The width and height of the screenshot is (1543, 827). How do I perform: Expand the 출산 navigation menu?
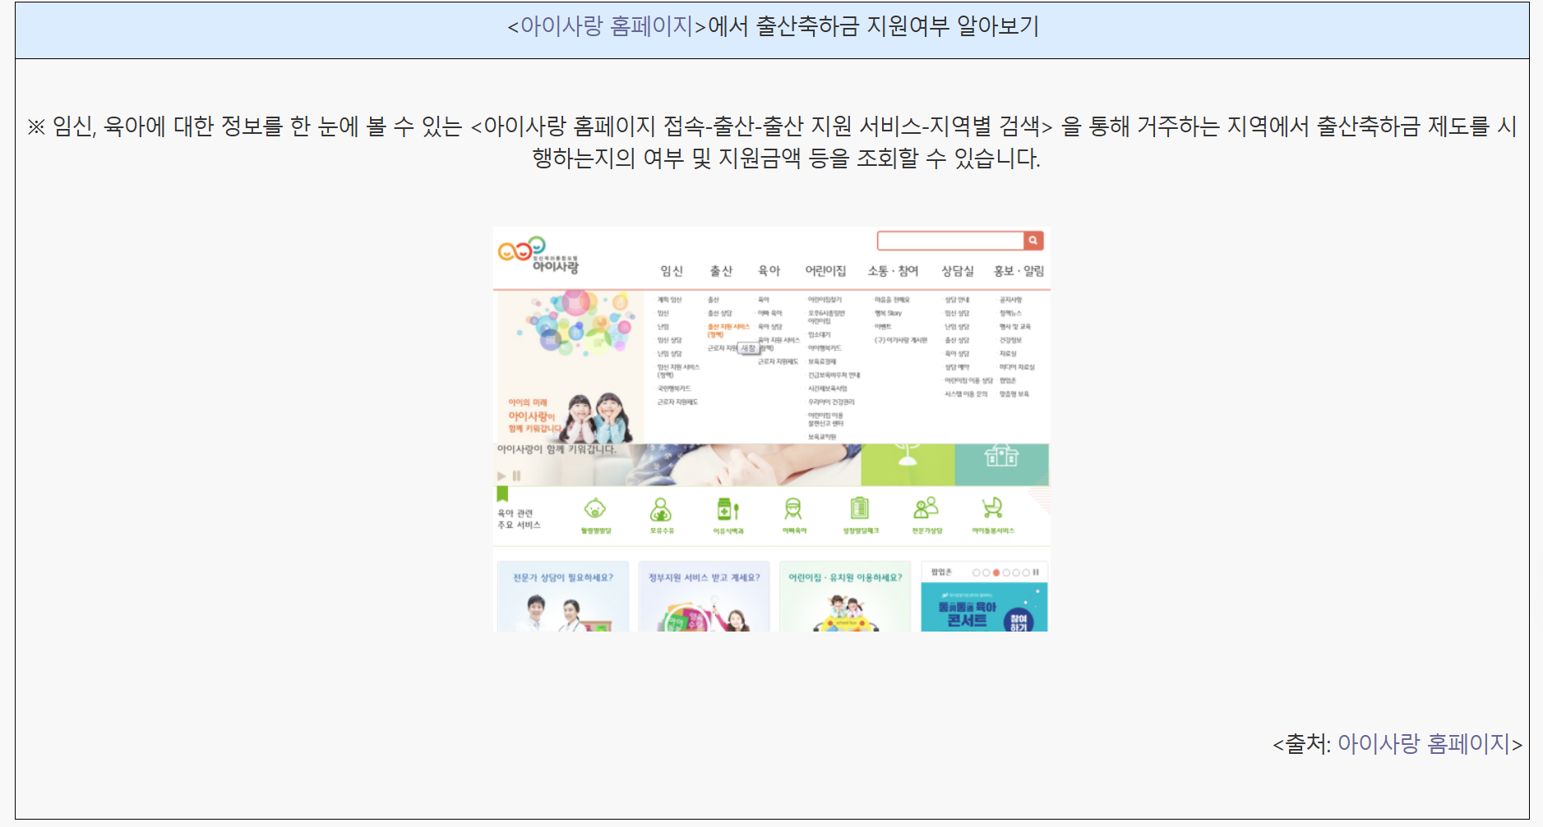pos(723,270)
